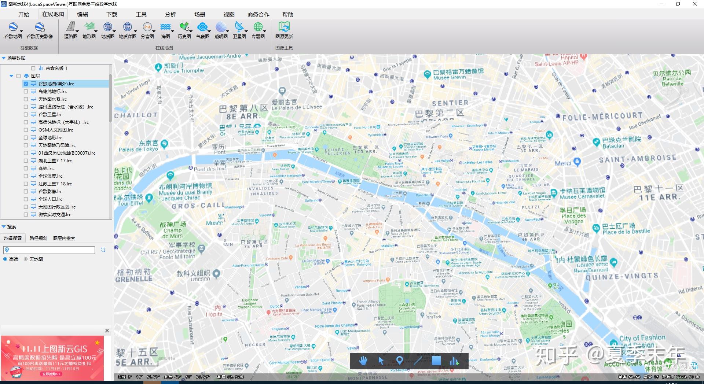Open the 编辑 ribbon tab
Viewport: 704px width, 384px height.
pos(82,14)
